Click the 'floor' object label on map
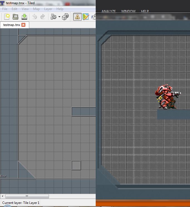The height and width of the screenshot is (207, 190). (3, 176)
